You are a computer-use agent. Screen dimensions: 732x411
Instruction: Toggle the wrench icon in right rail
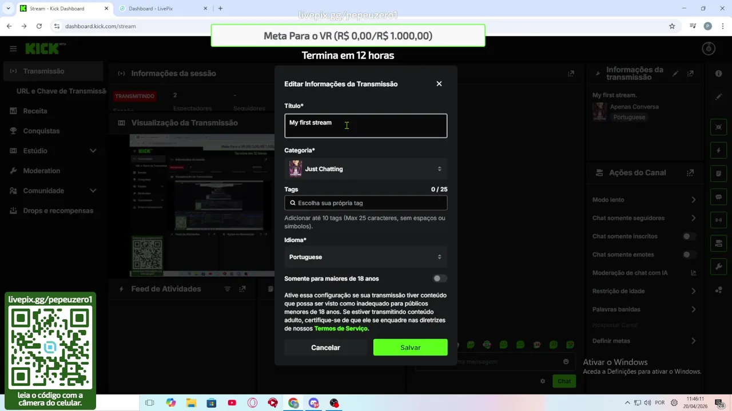tap(719, 267)
